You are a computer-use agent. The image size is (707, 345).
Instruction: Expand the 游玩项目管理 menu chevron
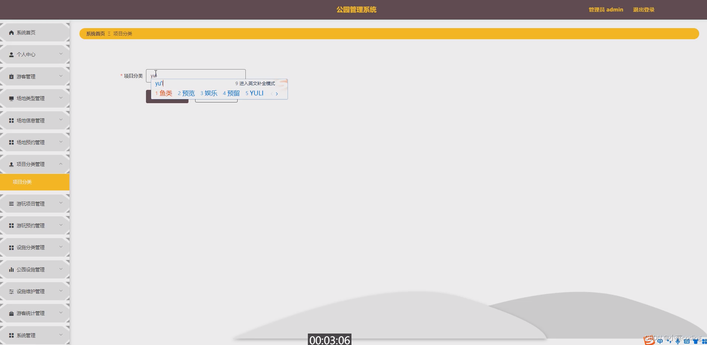61,203
